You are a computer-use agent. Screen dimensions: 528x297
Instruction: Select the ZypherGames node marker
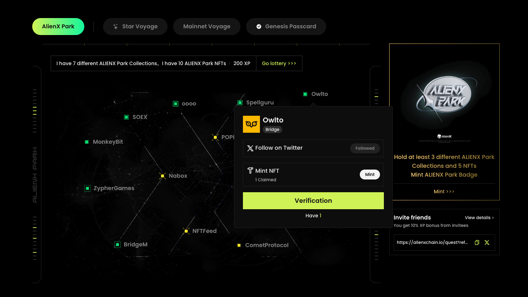click(87, 188)
